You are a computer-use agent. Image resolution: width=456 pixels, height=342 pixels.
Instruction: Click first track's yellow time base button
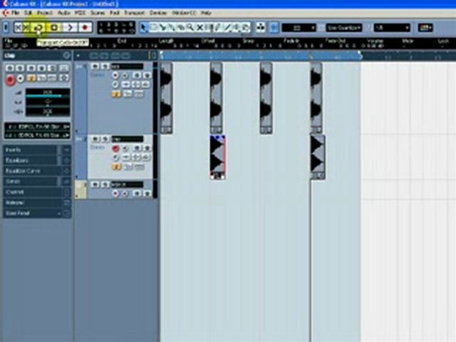pyautogui.click(x=116, y=94)
